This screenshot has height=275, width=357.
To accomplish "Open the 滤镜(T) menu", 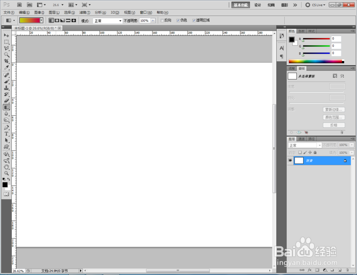I will (85, 12).
